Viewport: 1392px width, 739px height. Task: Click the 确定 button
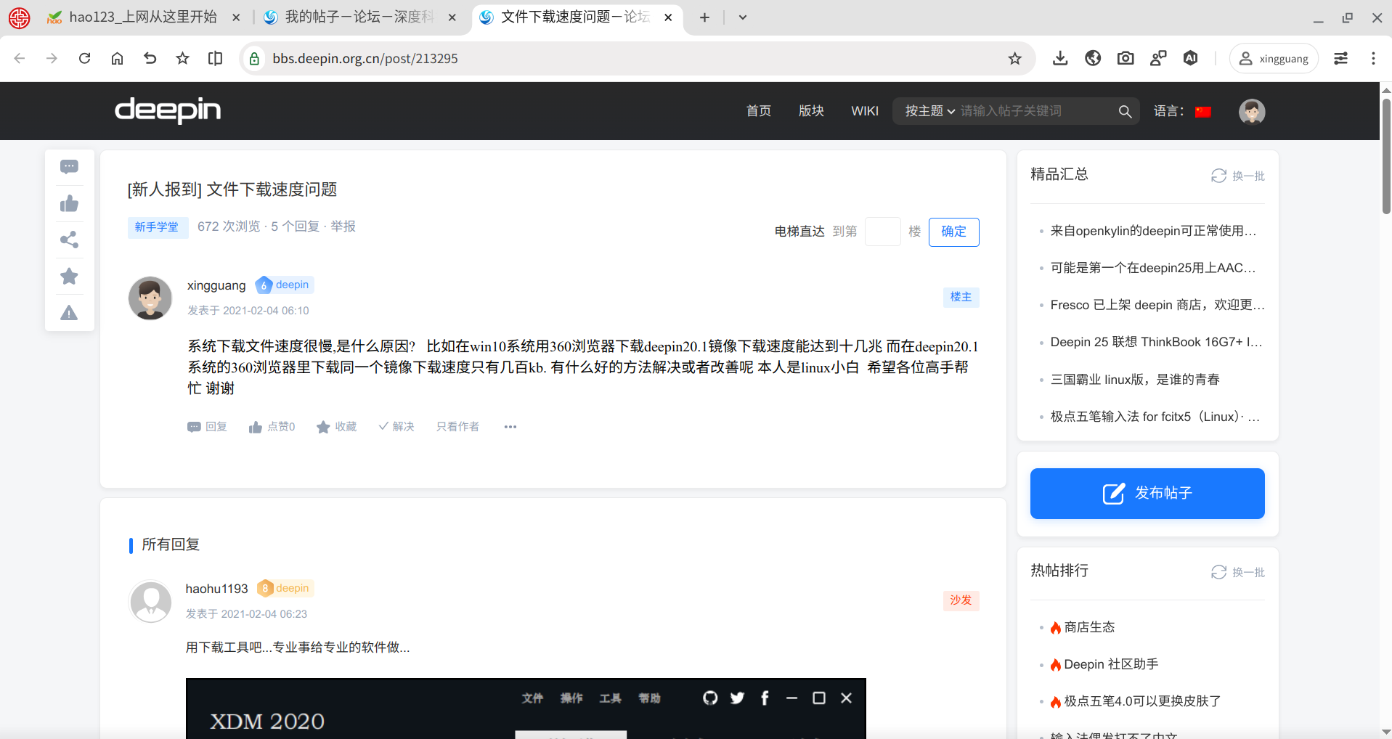tap(953, 232)
